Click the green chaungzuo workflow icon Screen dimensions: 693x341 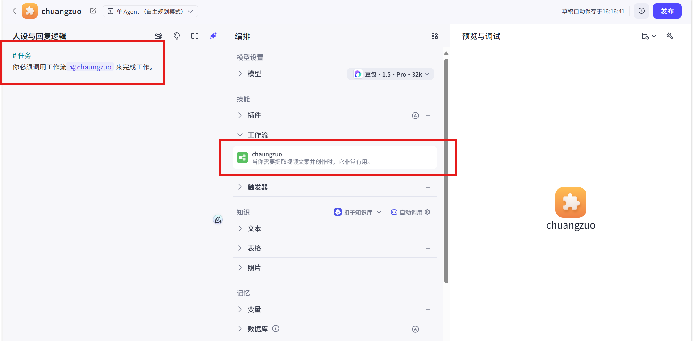[x=242, y=158]
